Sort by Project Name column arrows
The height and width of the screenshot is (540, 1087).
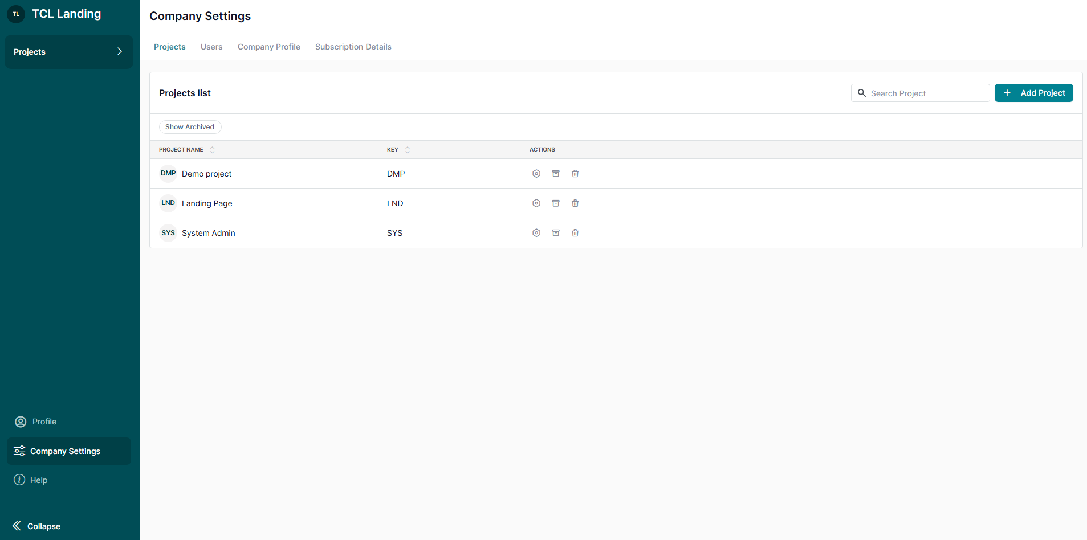point(212,150)
